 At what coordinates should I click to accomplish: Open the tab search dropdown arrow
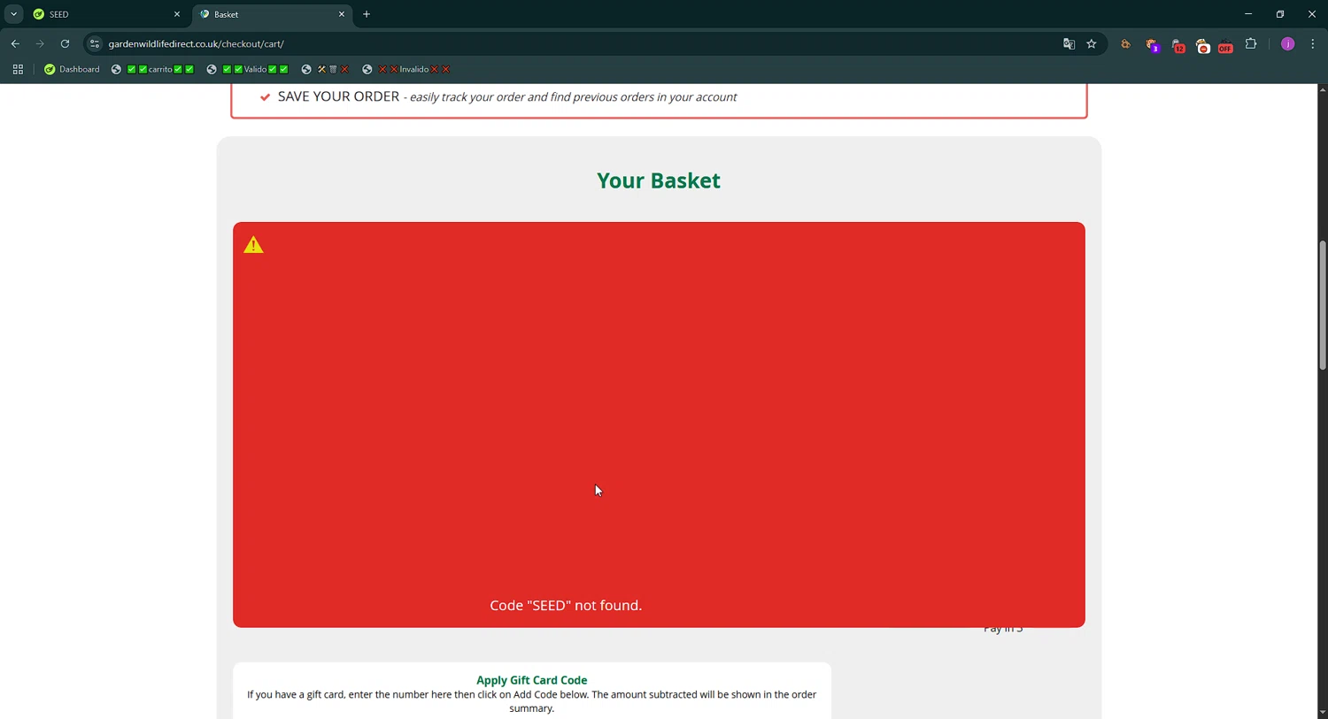coord(13,14)
